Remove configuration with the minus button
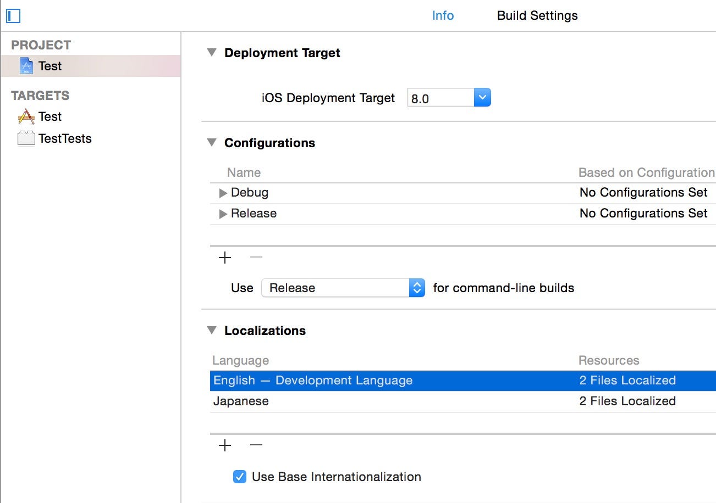Screen dimensions: 716x503 (256, 258)
